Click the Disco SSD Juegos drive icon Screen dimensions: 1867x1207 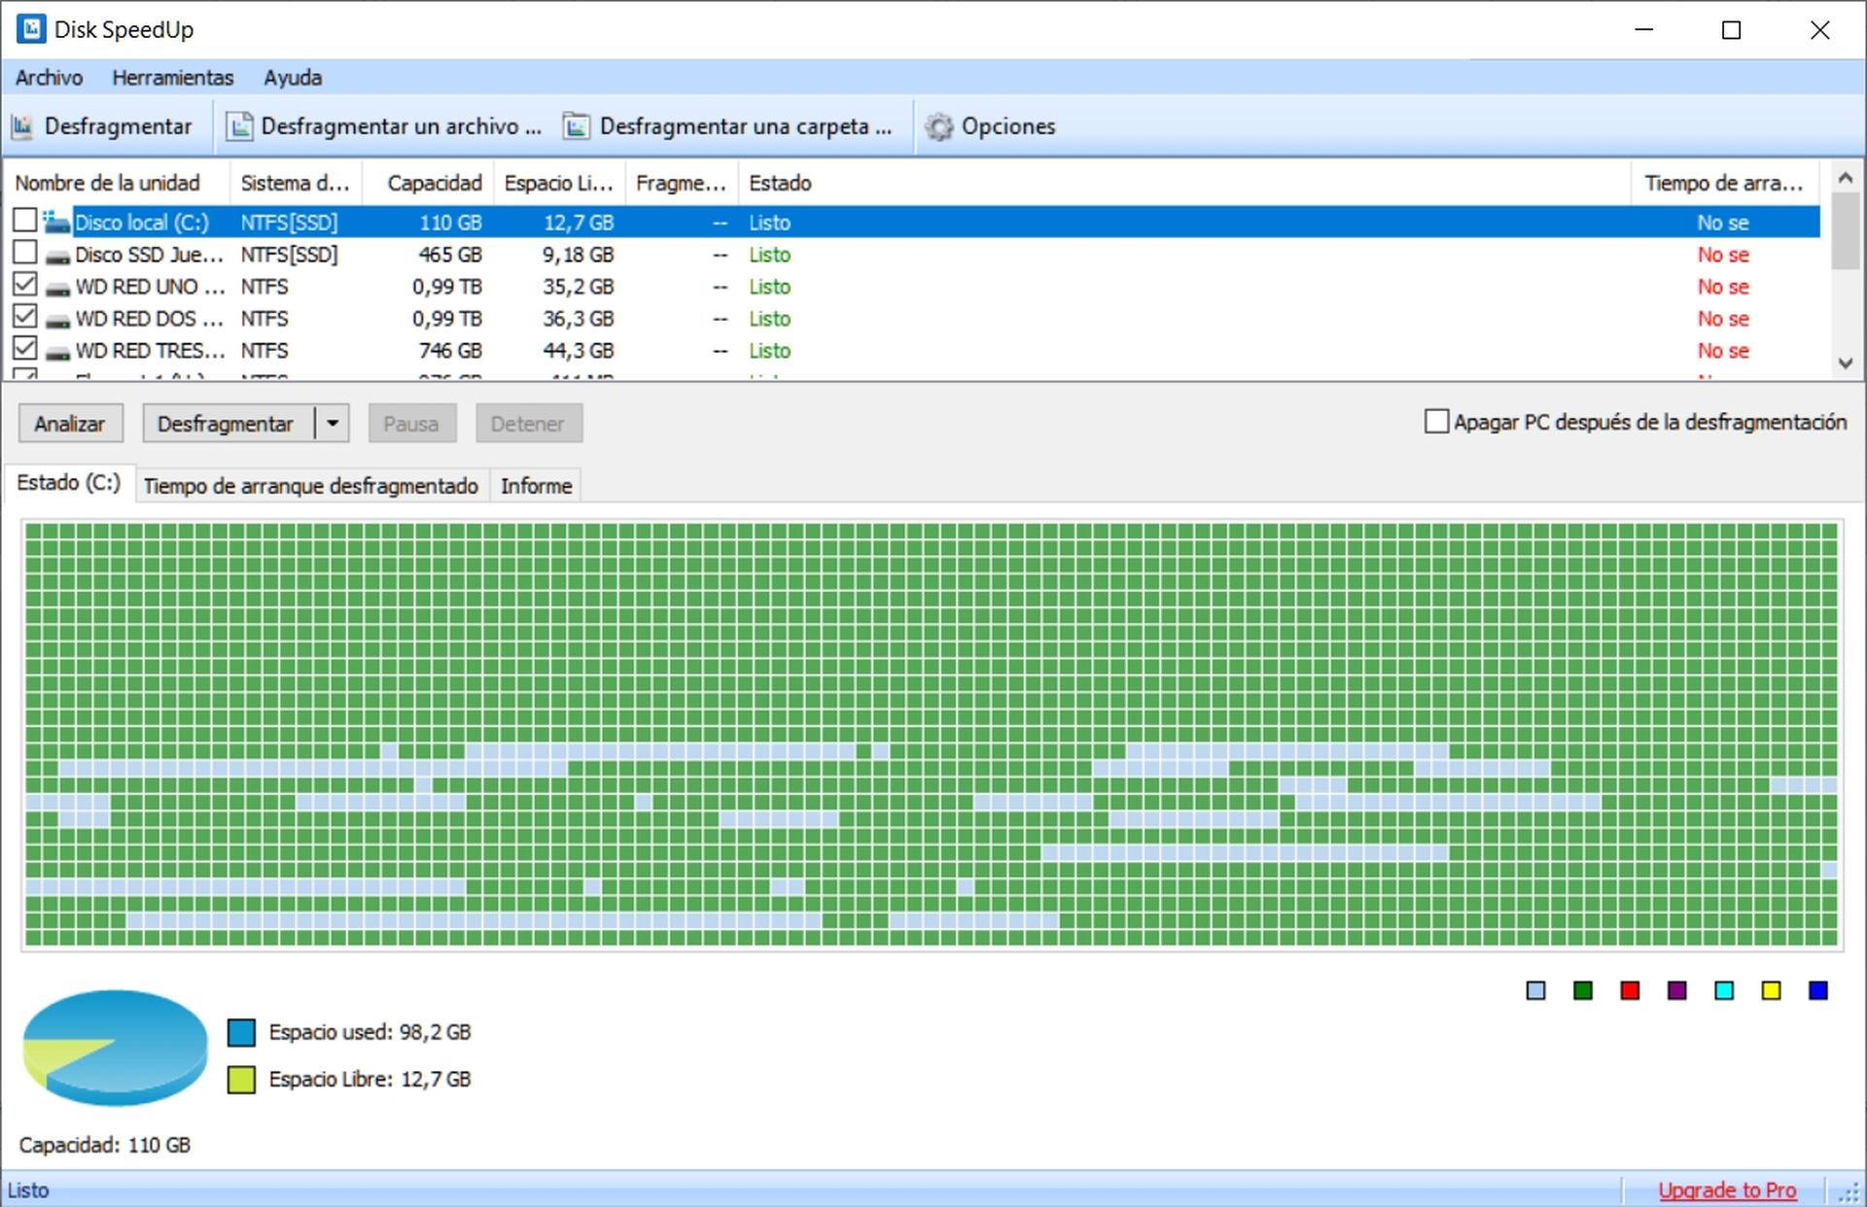(x=58, y=256)
